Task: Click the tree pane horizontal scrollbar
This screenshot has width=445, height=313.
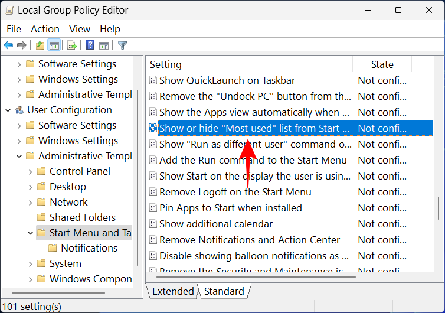Action: coord(58,292)
